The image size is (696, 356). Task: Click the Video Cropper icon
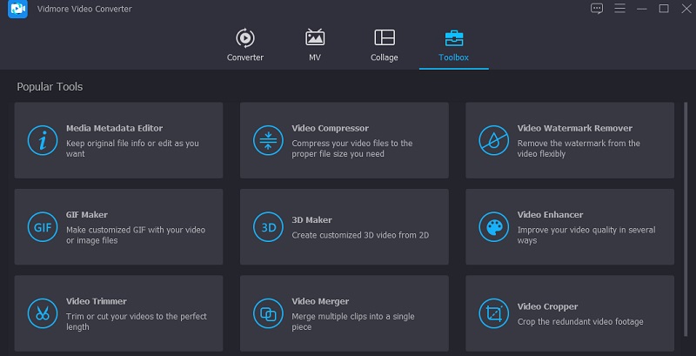493,313
